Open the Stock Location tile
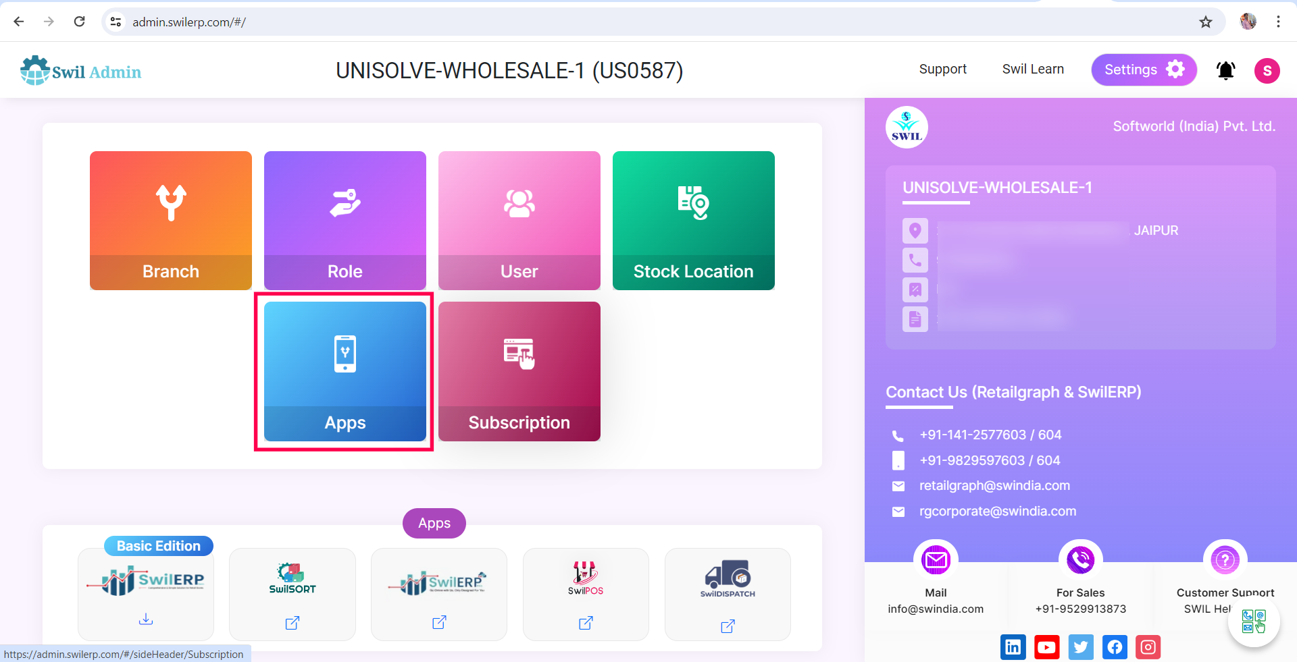 [694, 221]
